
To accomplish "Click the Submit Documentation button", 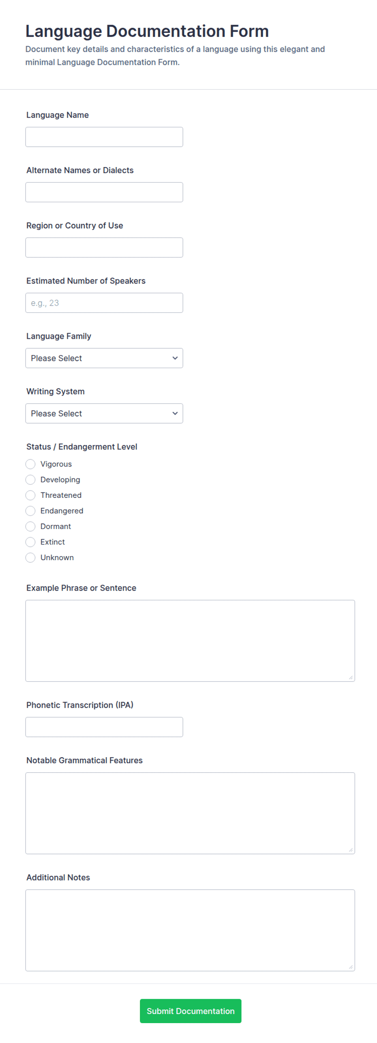I will 191,1011.
